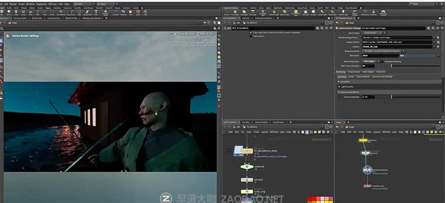This screenshot has width=445, height=203.
Task: Open Layout menu in Geometry network editor
Action: 264,132
